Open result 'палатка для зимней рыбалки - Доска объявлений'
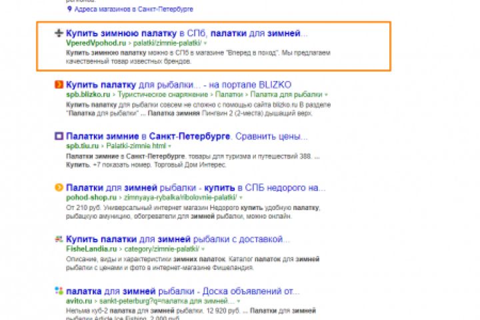This screenshot has width=480, height=320. tap(183, 291)
